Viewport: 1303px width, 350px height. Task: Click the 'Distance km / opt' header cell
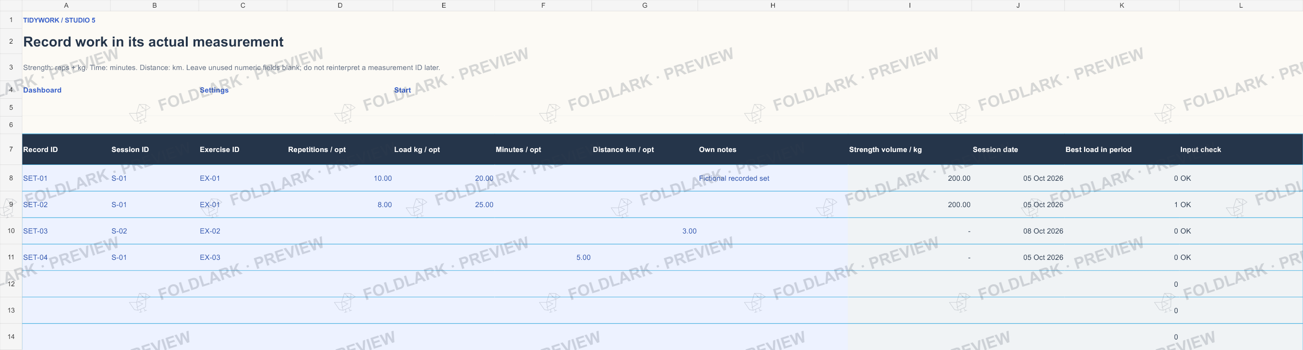(645, 150)
